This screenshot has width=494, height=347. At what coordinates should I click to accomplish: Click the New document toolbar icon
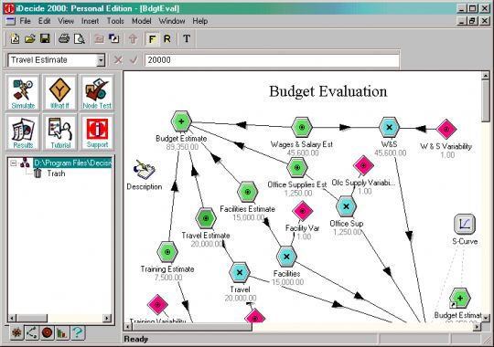(x=15, y=38)
